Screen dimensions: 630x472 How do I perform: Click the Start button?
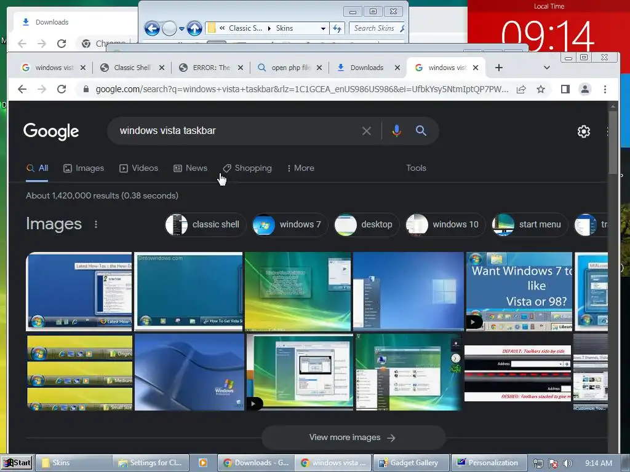[x=17, y=463]
